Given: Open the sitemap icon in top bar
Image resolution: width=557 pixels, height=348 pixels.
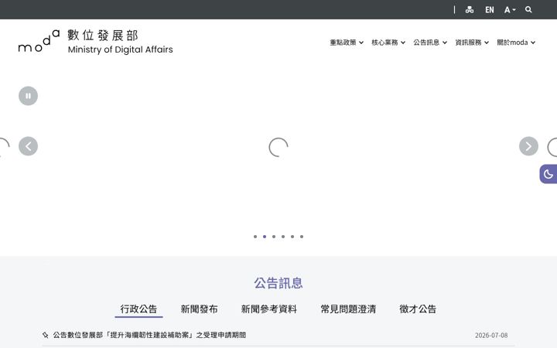Looking at the screenshot, I should tap(470, 9).
